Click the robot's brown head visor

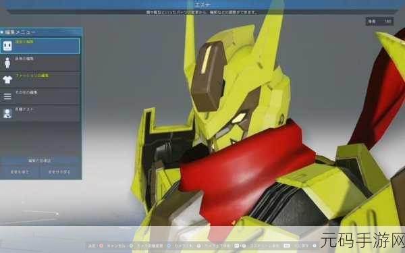coord(208,76)
